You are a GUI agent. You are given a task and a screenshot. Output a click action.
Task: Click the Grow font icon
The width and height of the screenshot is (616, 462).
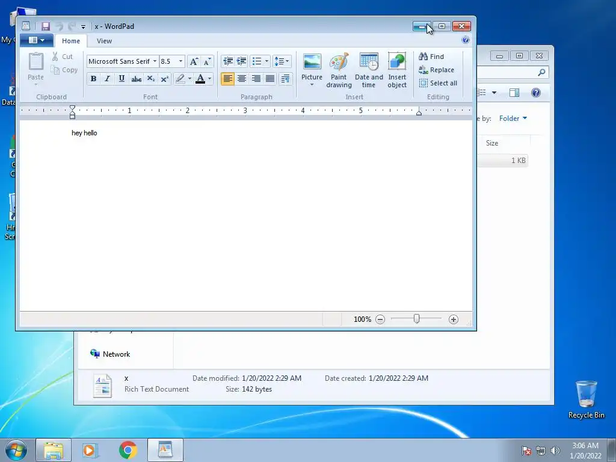click(x=194, y=61)
